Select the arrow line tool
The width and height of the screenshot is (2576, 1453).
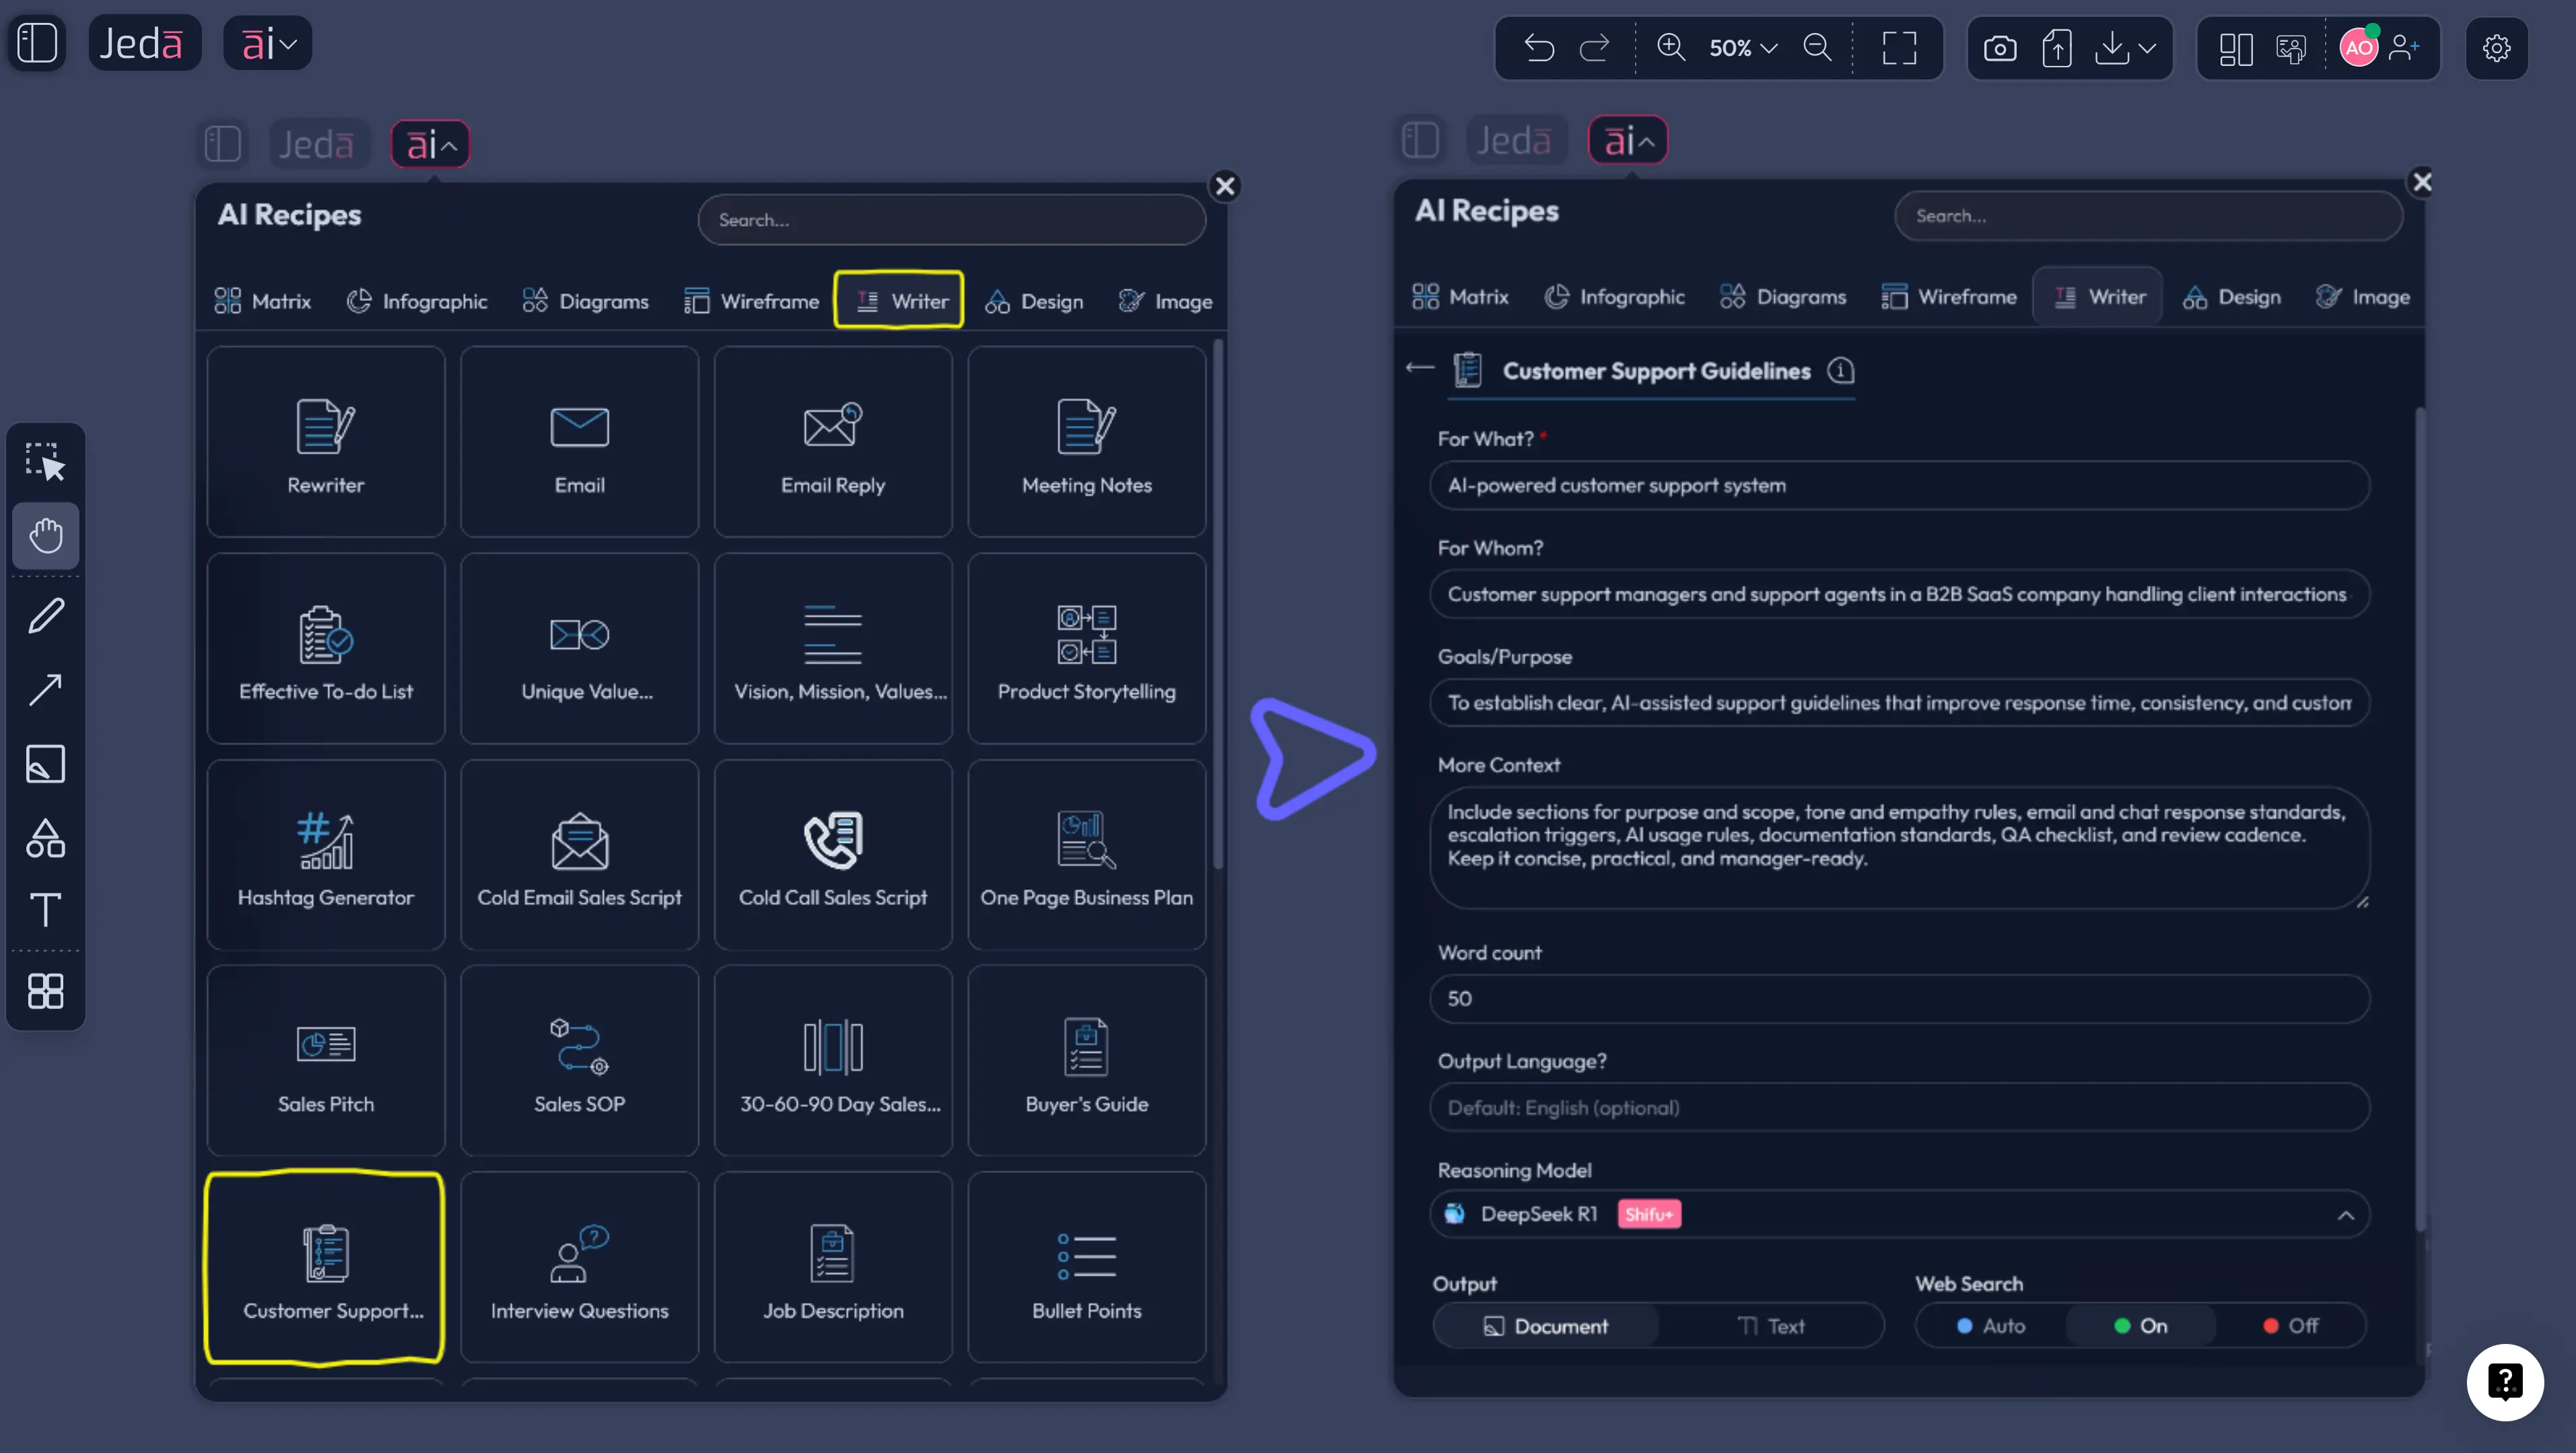tap(46, 689)
